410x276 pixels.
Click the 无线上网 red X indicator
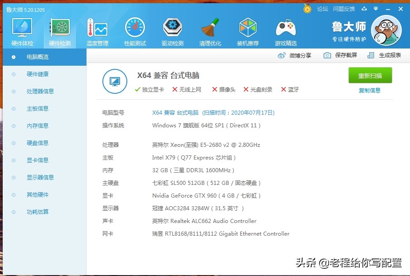tap(185, 89)
